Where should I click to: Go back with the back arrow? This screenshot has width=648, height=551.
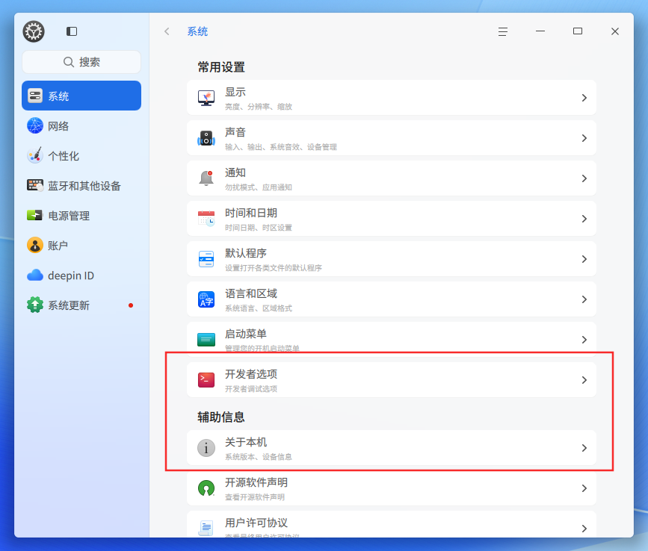coord(167,31)
